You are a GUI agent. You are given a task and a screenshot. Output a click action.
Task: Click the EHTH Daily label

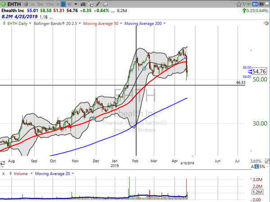pyautogui.click(x=17, y=23)
